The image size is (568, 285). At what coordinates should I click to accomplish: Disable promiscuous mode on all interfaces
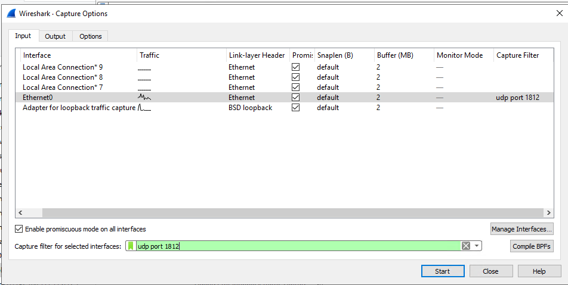pos(19,229)
